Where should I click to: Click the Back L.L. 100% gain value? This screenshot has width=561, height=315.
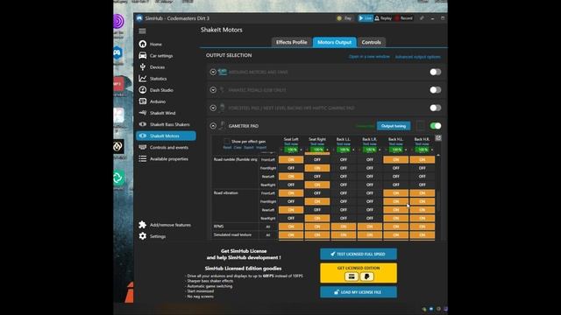click(x=344, y=150)
